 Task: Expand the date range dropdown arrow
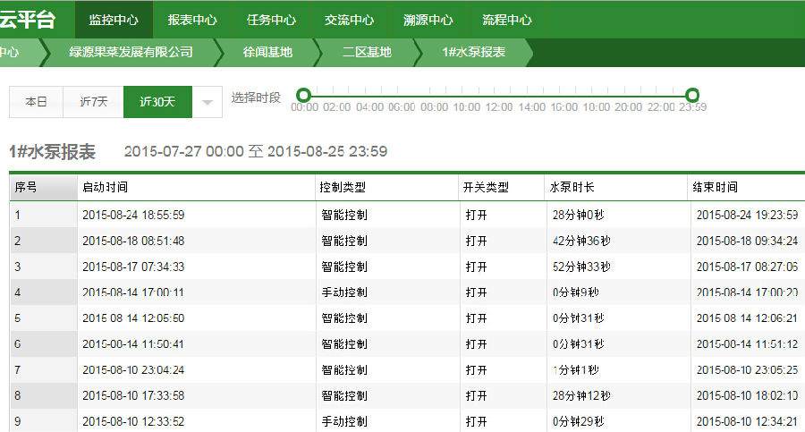tap(207, 102)
